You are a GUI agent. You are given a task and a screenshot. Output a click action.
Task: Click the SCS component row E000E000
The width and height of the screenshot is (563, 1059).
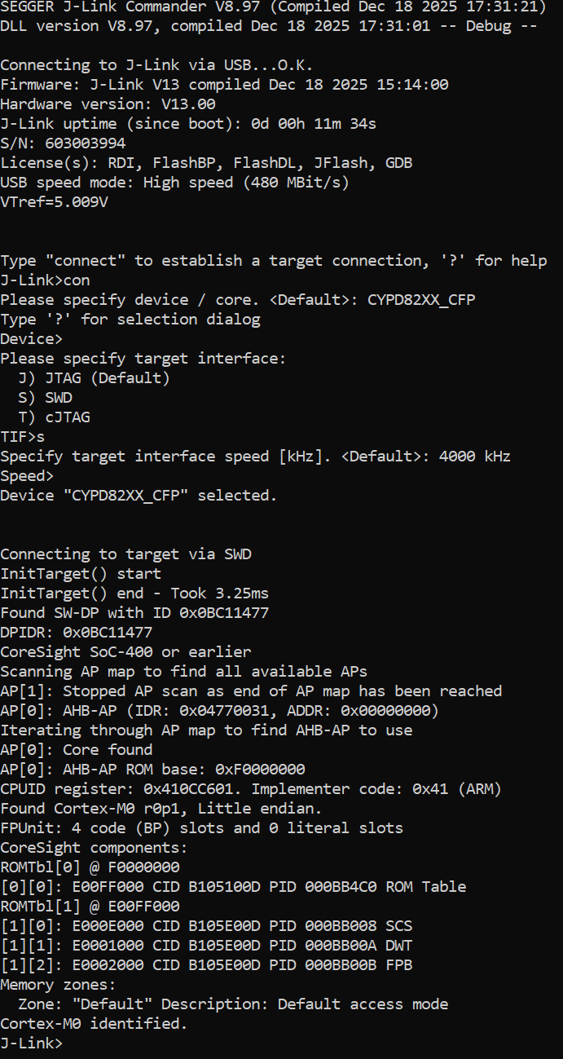click(206, 926)
